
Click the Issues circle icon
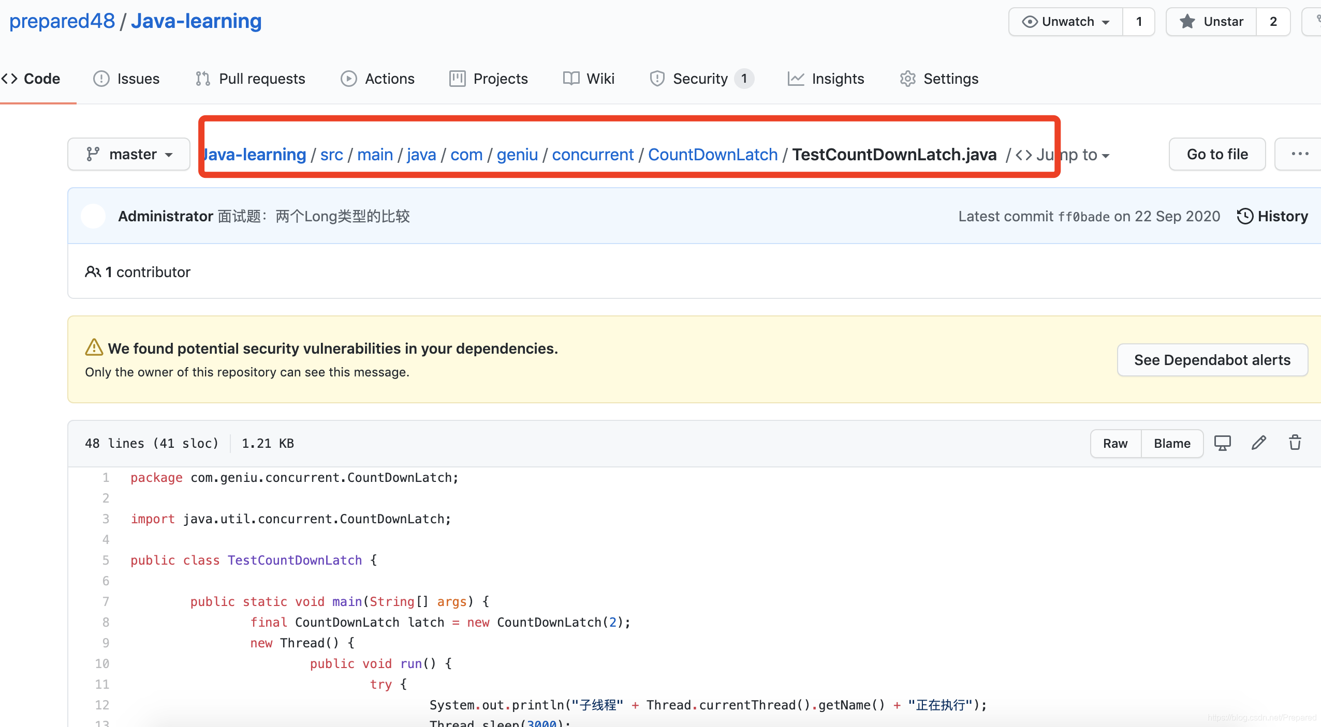tap(101, 79)
